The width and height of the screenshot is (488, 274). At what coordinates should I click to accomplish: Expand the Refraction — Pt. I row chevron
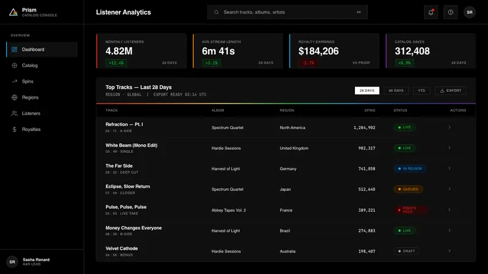[450, 127]
